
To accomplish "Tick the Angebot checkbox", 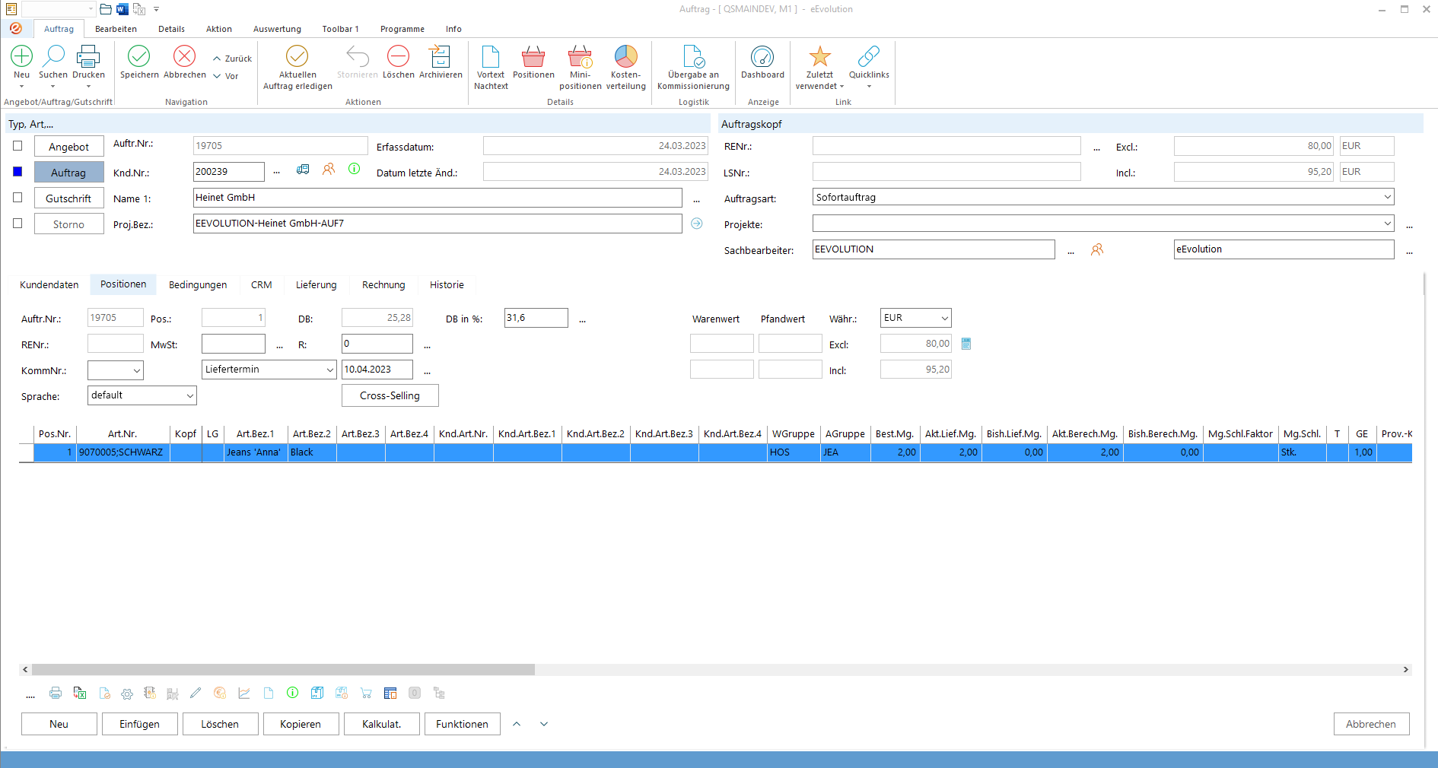I will coord(17,145).
